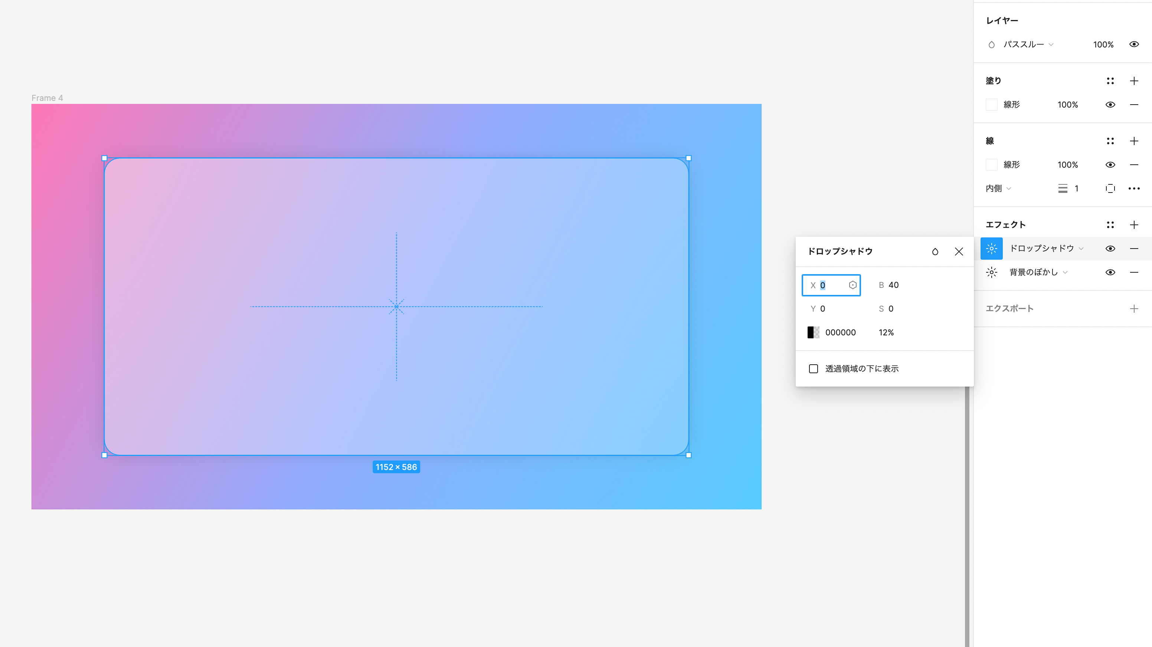Toggle layer visibility eye icon
Image resolution: width=1152 pixels, height=647 pixels.
click(x=1134, y=44)
